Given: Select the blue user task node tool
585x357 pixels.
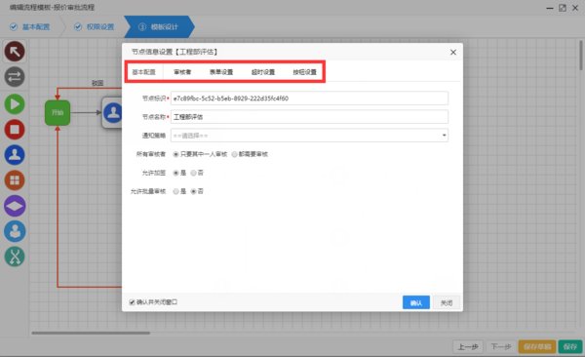Looking at the screenshot, I should click(15, 155).
